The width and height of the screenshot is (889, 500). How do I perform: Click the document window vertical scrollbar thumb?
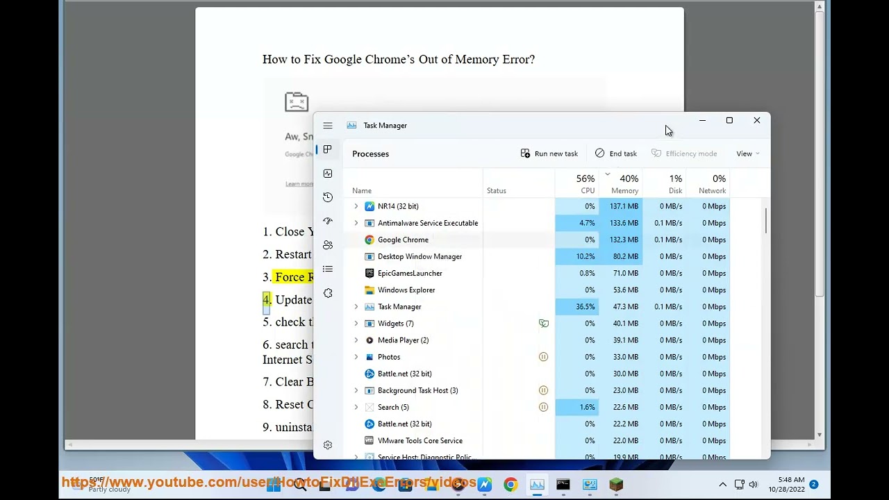820,155
